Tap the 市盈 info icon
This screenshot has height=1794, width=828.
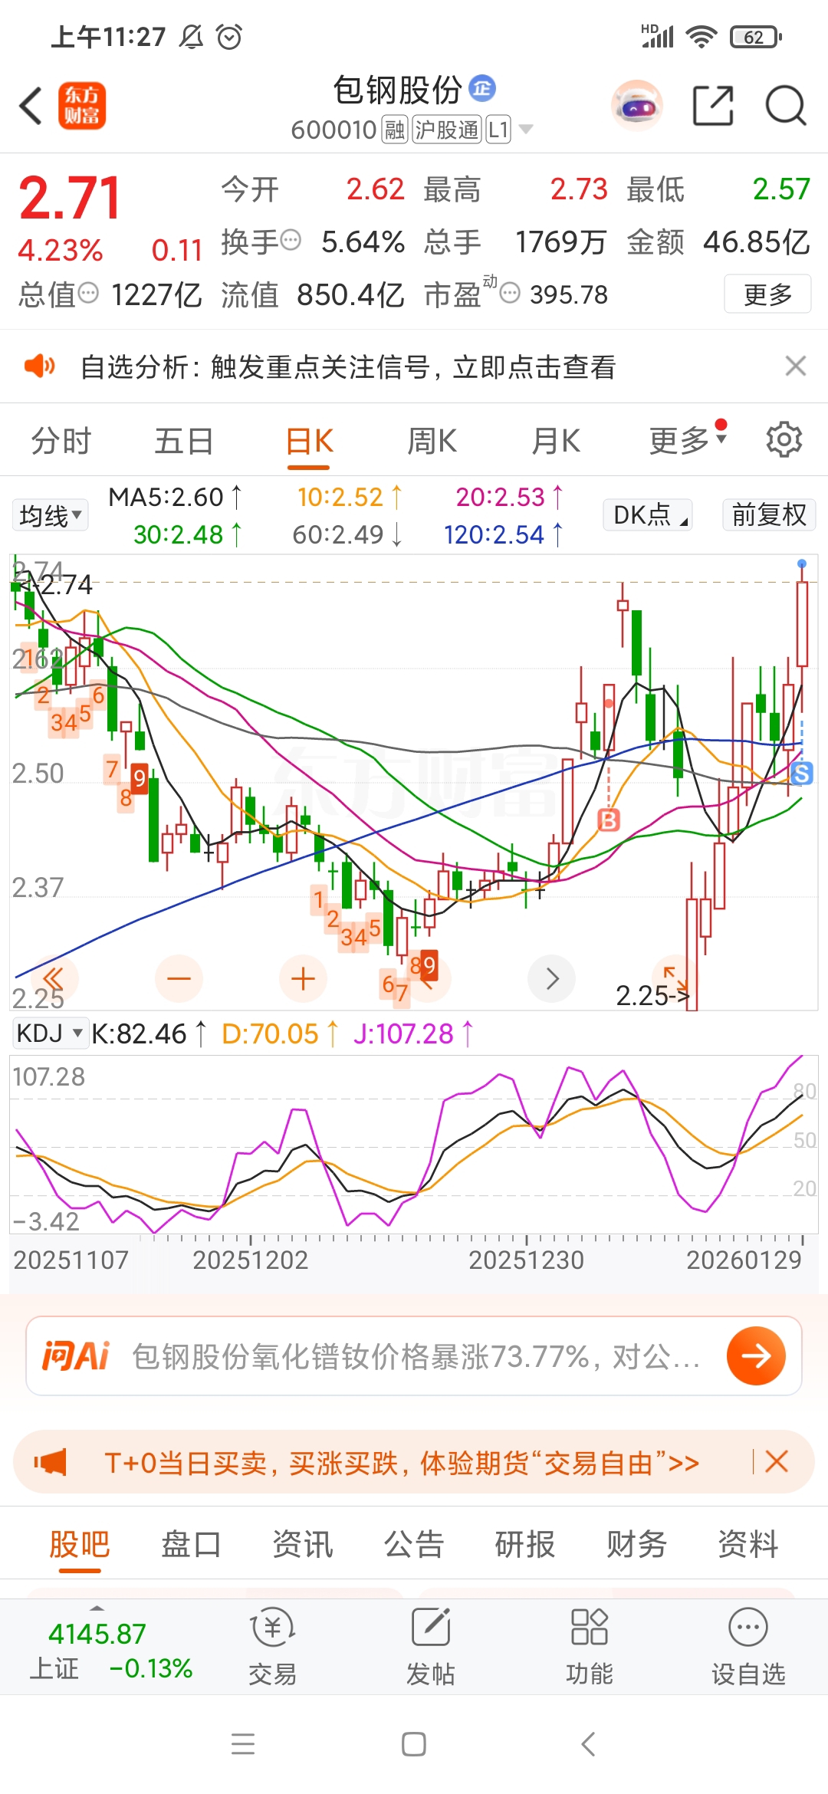[x=510, y=293]
